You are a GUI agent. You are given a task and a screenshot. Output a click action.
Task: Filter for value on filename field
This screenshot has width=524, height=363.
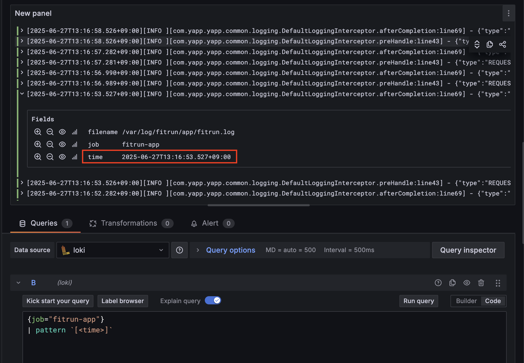click(x=38, y=132)
